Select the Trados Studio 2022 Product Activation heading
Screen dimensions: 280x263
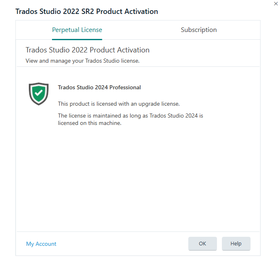pyautogui.click(x=88, y=50)
